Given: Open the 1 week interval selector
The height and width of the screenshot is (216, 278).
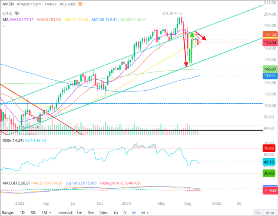Looking at the screenshot, I should 50,4.
